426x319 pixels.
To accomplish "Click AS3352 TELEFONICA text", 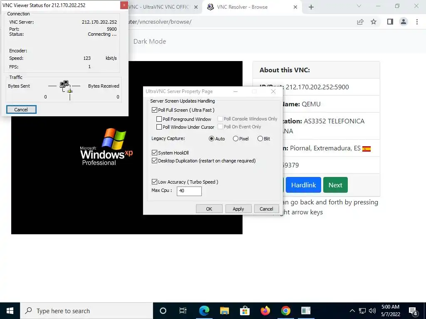I will pos(334,121).
